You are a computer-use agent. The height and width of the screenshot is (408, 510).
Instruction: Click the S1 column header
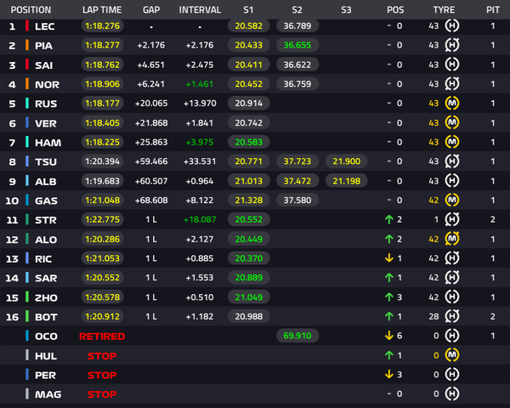pyautogui.click(x=248, y=9)
